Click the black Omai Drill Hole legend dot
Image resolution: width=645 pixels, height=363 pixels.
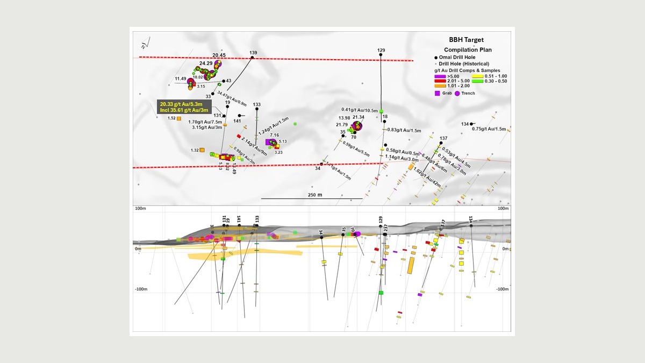point(435,57)
